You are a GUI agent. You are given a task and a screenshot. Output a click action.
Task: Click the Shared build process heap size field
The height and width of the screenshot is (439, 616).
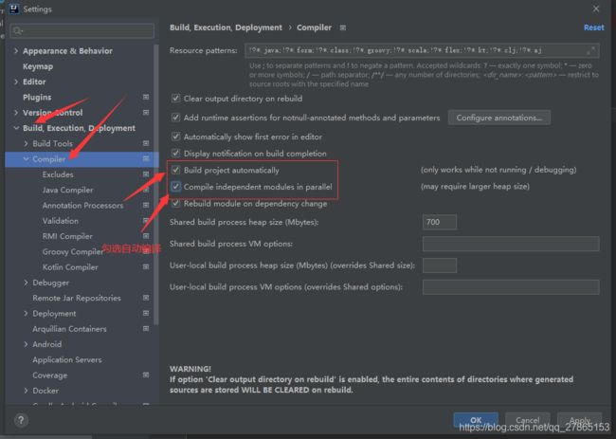[439, 222]
